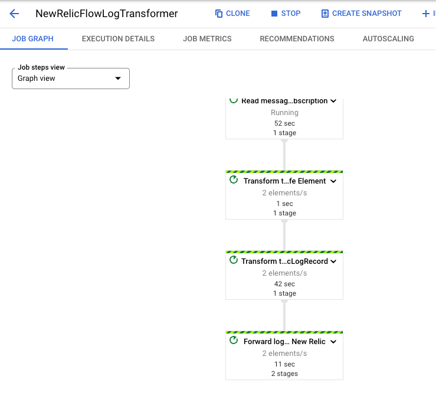This screenshot has height=399, width=436.
Task: Expand the Forward logs New Relic step
Action: (333, 342)
